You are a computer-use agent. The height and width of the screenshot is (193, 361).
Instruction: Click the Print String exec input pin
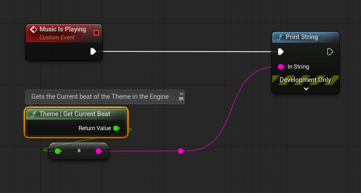281,52
